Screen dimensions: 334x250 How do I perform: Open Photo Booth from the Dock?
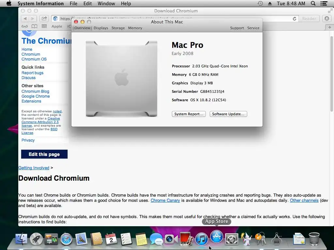[186, 239]
